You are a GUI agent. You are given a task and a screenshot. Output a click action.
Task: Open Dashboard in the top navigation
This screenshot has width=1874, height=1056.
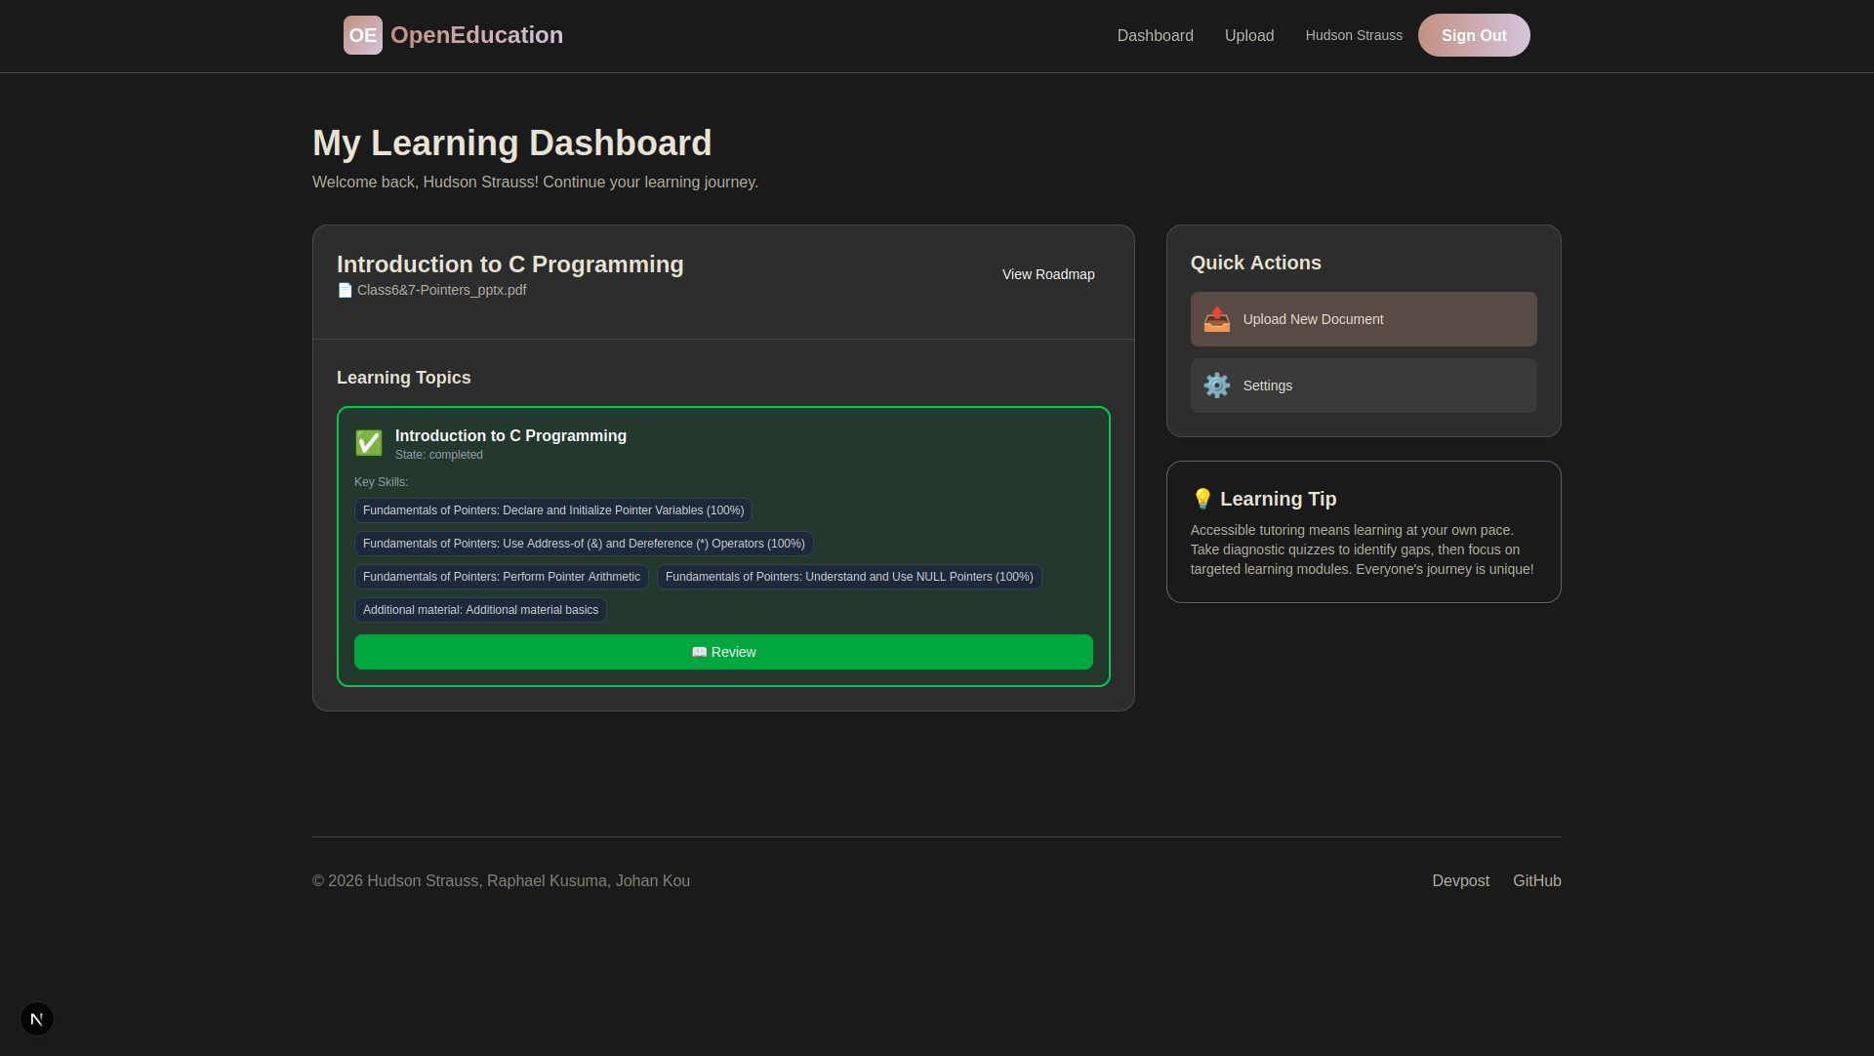click(x=1155, y=35)
